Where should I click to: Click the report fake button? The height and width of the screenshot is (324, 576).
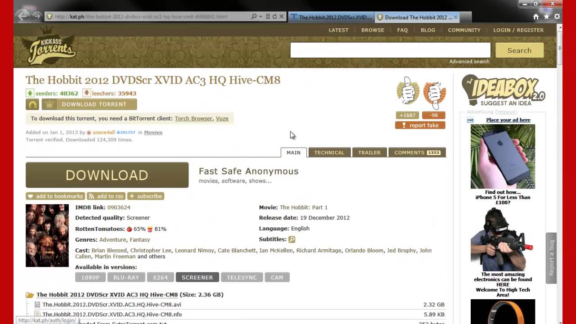click(x=420, y=126)
